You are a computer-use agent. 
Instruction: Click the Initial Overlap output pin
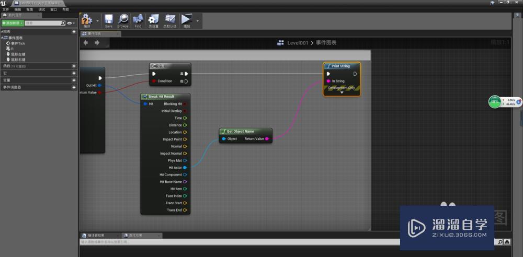pos(185,111)
